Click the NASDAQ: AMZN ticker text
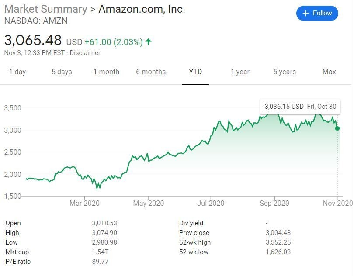This screenshot has height=276, width=354. 36,21
